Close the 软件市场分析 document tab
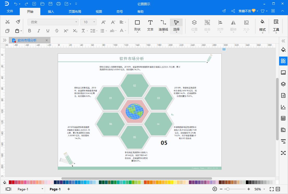The image size is (288, 194). coord(47,40)
